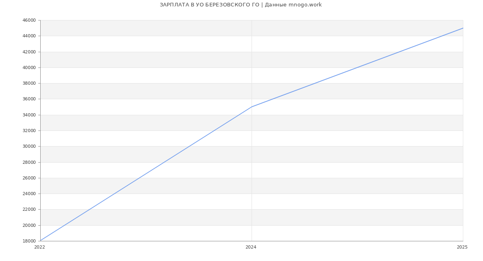
Task: Select the 2024 x-axis label
Action: point(251,247)
